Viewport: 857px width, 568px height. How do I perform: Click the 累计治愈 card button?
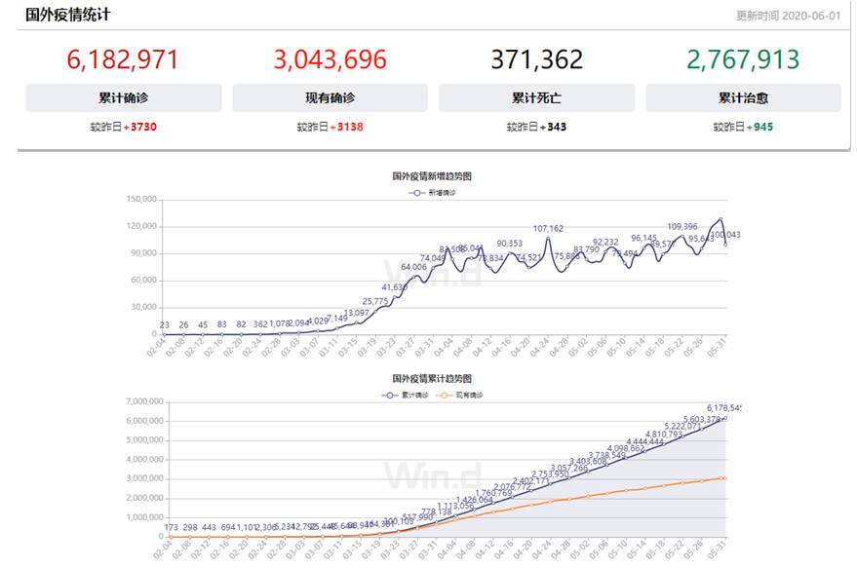(x=743, y=97)
